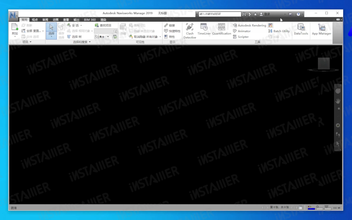Viewport: 352px width, 220px height.
Task: Click 登录 sign in
Action: 265,14
